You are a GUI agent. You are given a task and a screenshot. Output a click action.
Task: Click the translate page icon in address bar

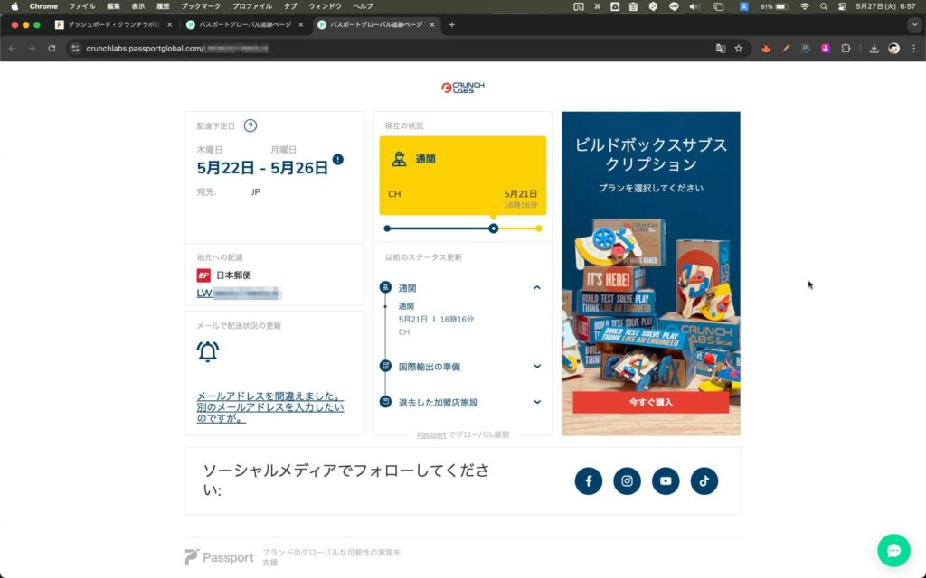(x=721, y=49)
